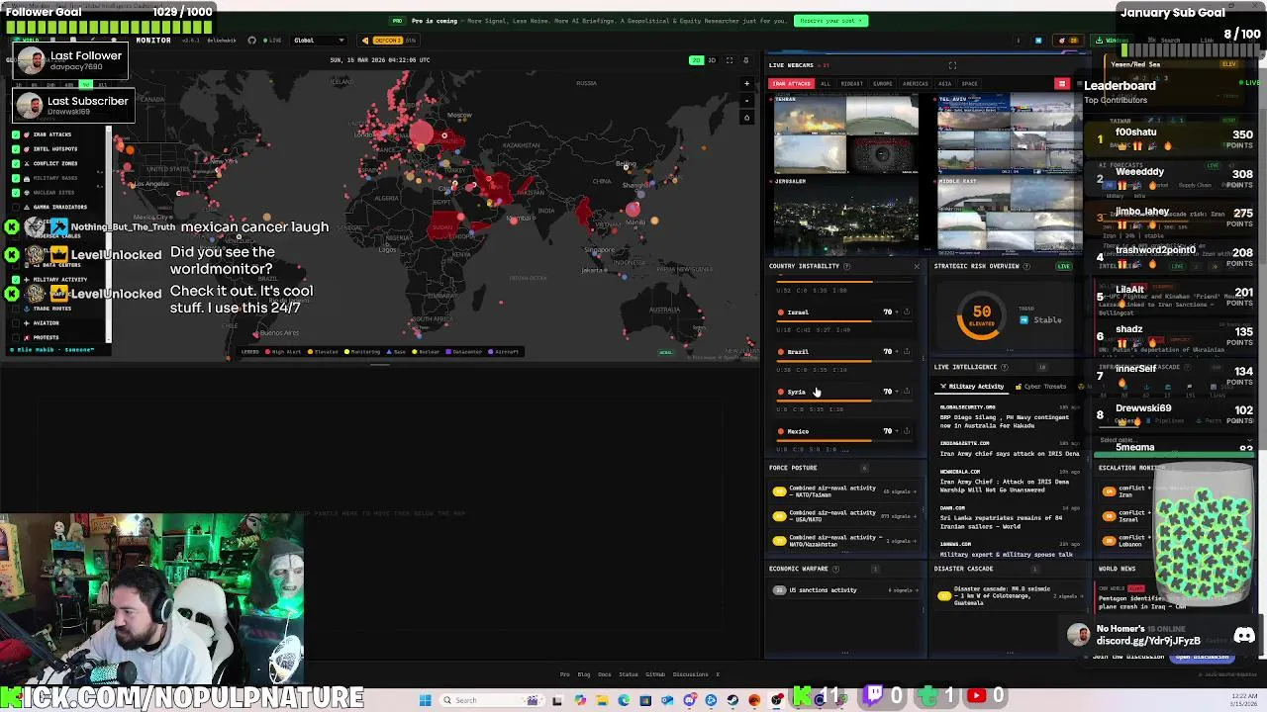Click Reserve your spot banner button

click(x=831, y=21)
